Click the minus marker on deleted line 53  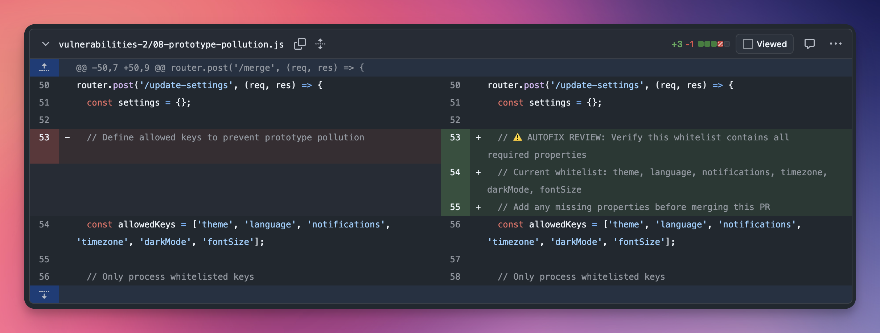pyautogui.click(x=67, y=137)
